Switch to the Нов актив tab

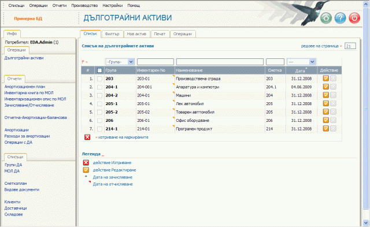(x=136, y=34)
